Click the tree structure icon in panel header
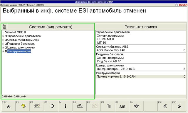The height and width of the screenshot is (113, 188). tap(4, 27)
